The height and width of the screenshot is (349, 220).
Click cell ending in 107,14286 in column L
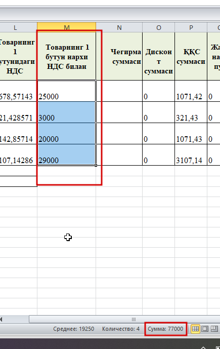pyautogui.click(x=18, y=155)
